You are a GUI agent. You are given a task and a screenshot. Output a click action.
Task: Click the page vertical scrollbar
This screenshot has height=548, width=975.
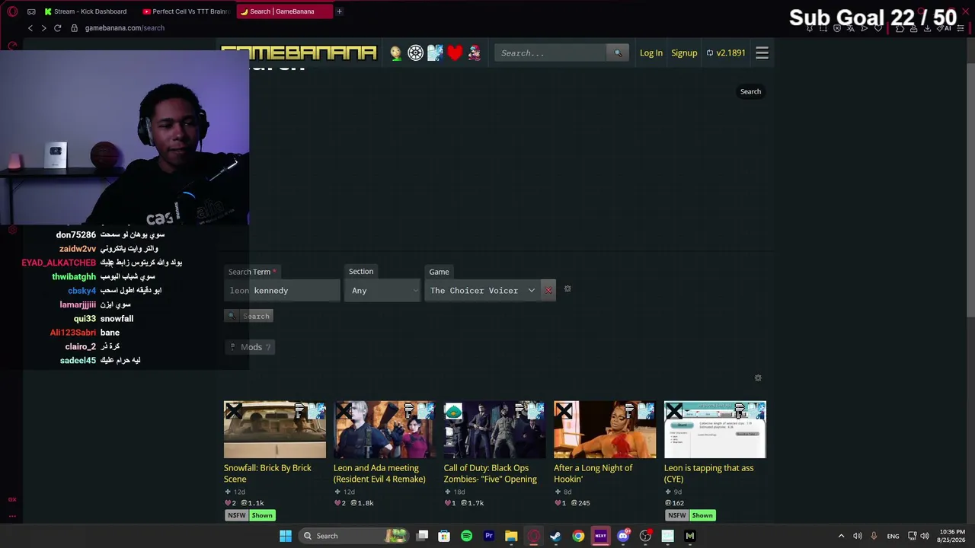point(970,190)
